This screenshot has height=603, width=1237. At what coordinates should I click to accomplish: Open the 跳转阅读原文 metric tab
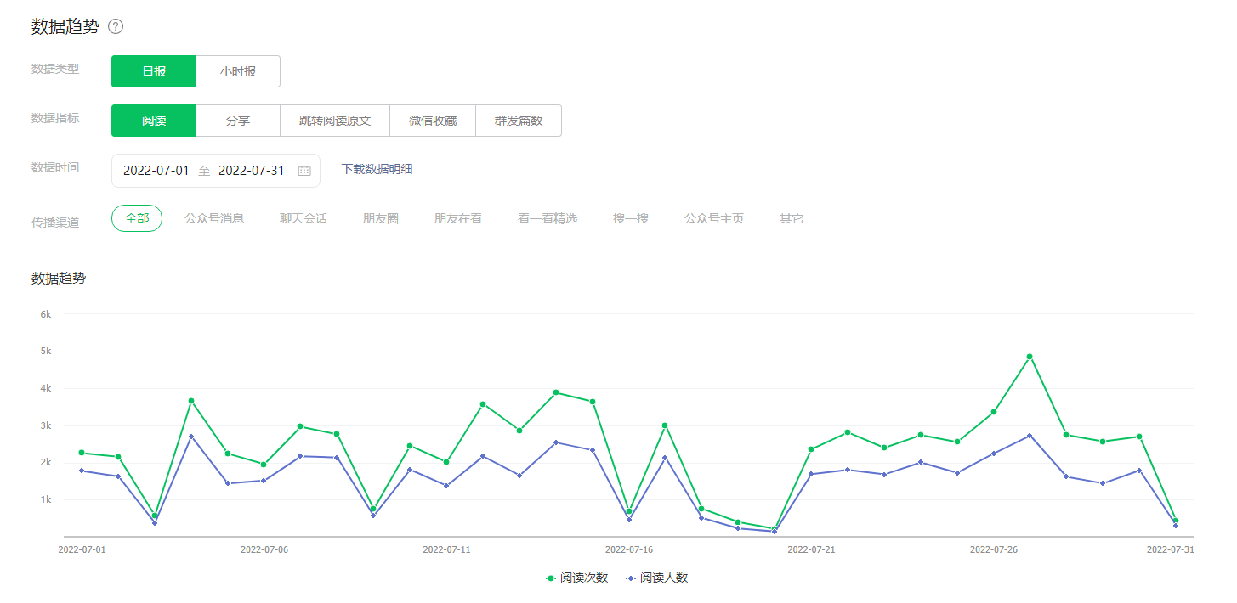tap(335, 121)
